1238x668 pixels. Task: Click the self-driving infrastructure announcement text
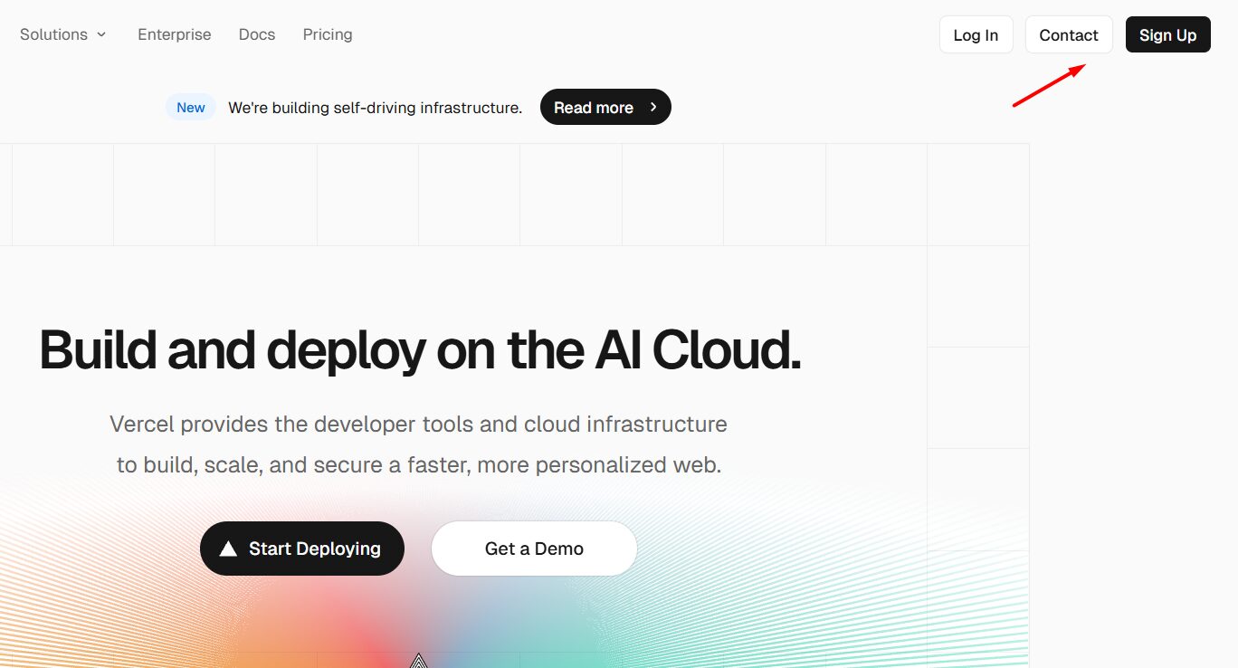375,107
